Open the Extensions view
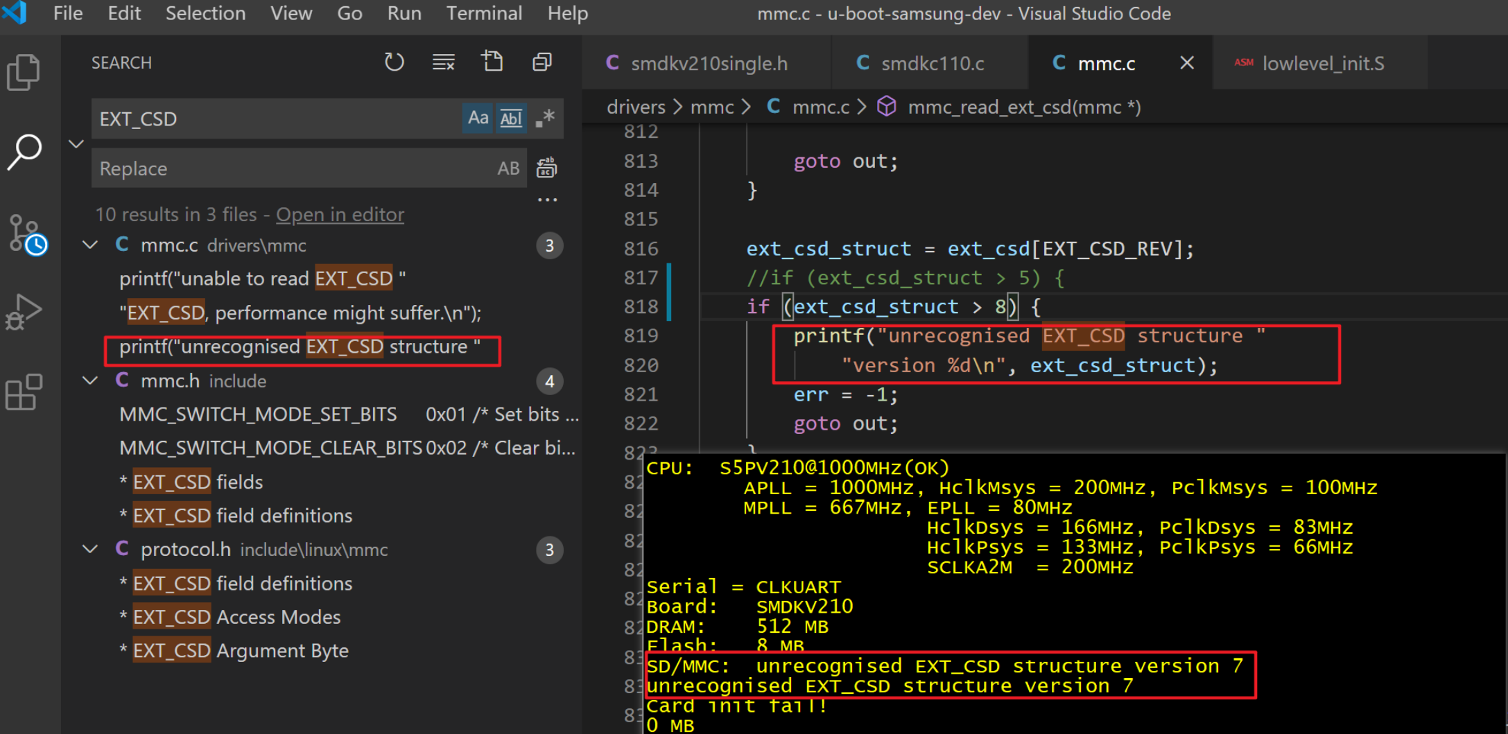Viewport: 1508px width, 734px height. click(x=24, y=392)
